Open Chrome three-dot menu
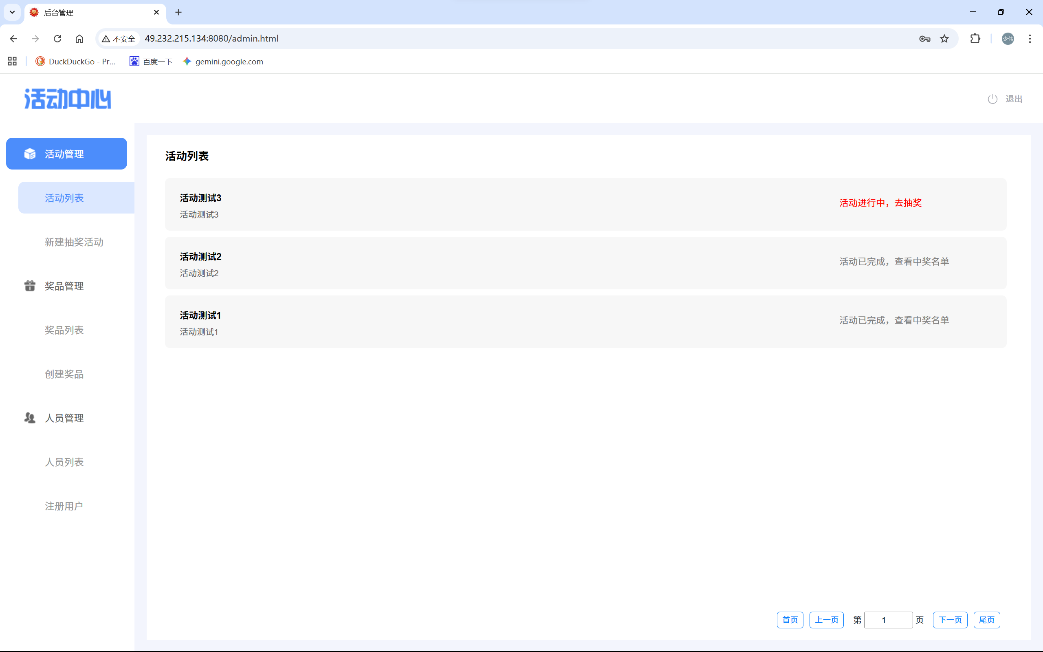The image size is (1043, 652). (x=1030, y=39)
